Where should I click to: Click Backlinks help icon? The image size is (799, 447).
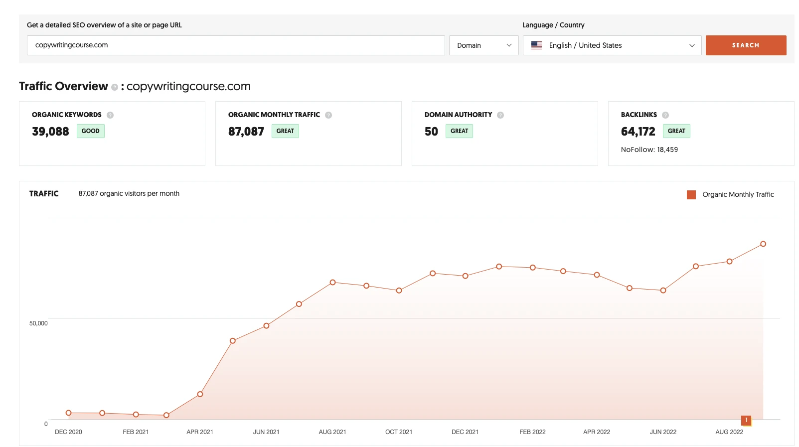[665, 115]
